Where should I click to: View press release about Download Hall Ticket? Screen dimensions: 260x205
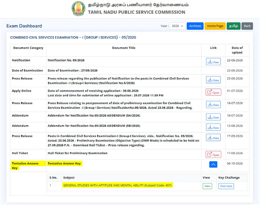[x=213, y=138]
